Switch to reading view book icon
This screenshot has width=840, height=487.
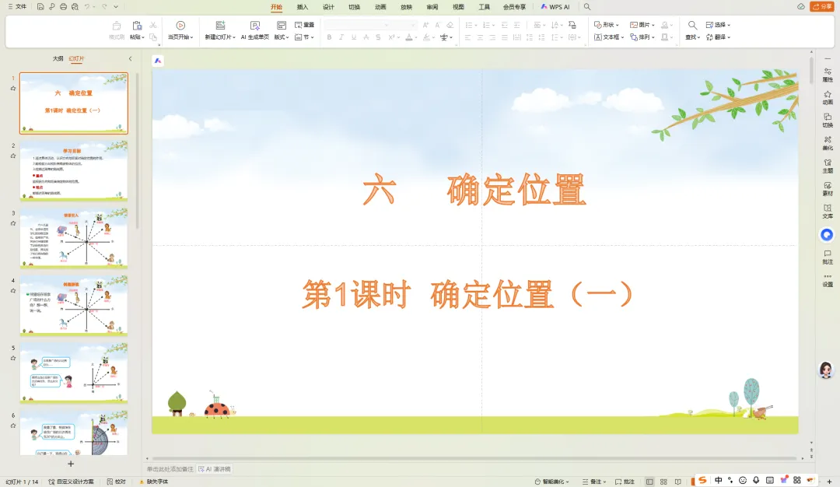pyautogui.click(x=677, y=482)
